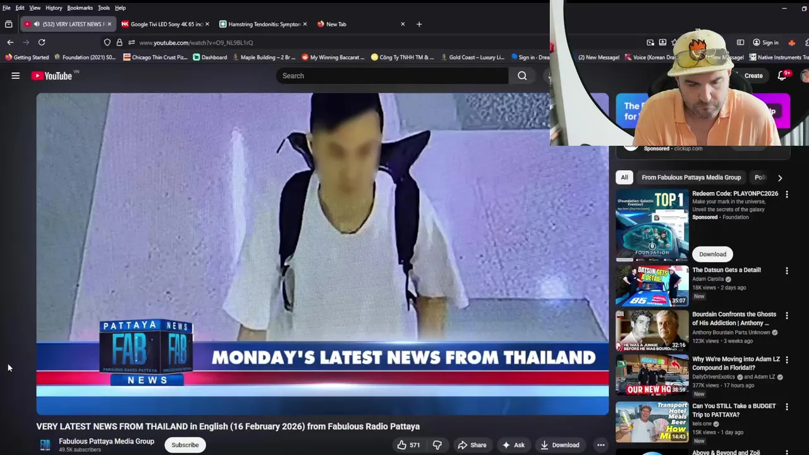This screenshot has height=455, width=809.
Task: Open options for The Datsun Gets a Detail
Action: (787, 271)
